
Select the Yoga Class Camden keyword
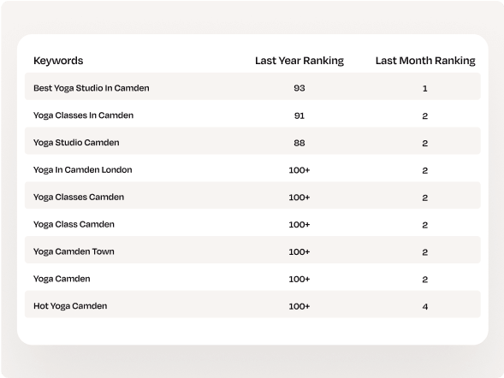click(x=74, y=224)
